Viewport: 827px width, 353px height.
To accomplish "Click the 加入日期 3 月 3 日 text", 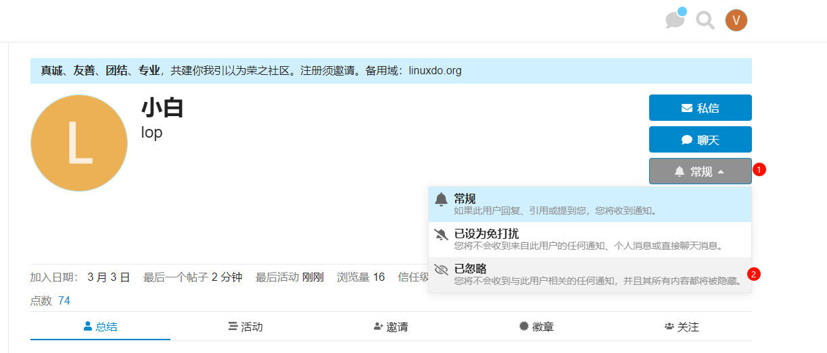I will coord(80,277).
